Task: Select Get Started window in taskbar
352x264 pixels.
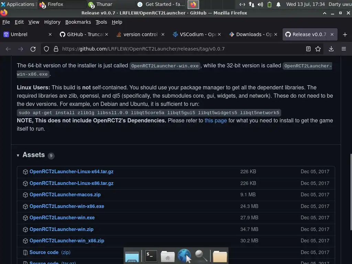Action: 161,4
